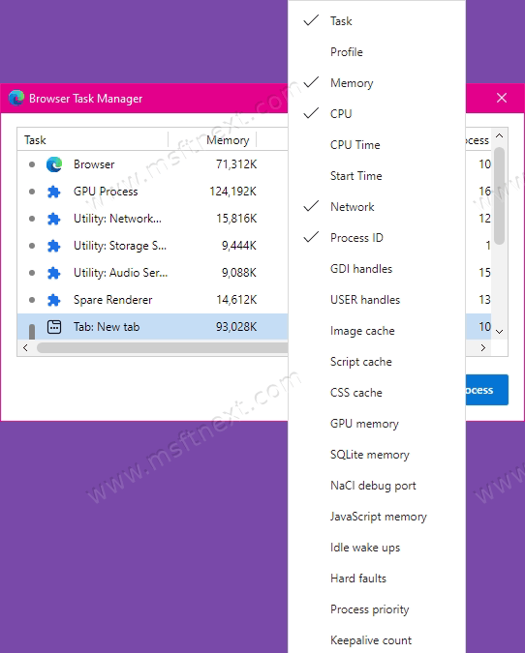This screenshot has height=653, width=525.
Task: Click the 15,816K memory value
Action: pyautogui.click(x=236, y=219)
